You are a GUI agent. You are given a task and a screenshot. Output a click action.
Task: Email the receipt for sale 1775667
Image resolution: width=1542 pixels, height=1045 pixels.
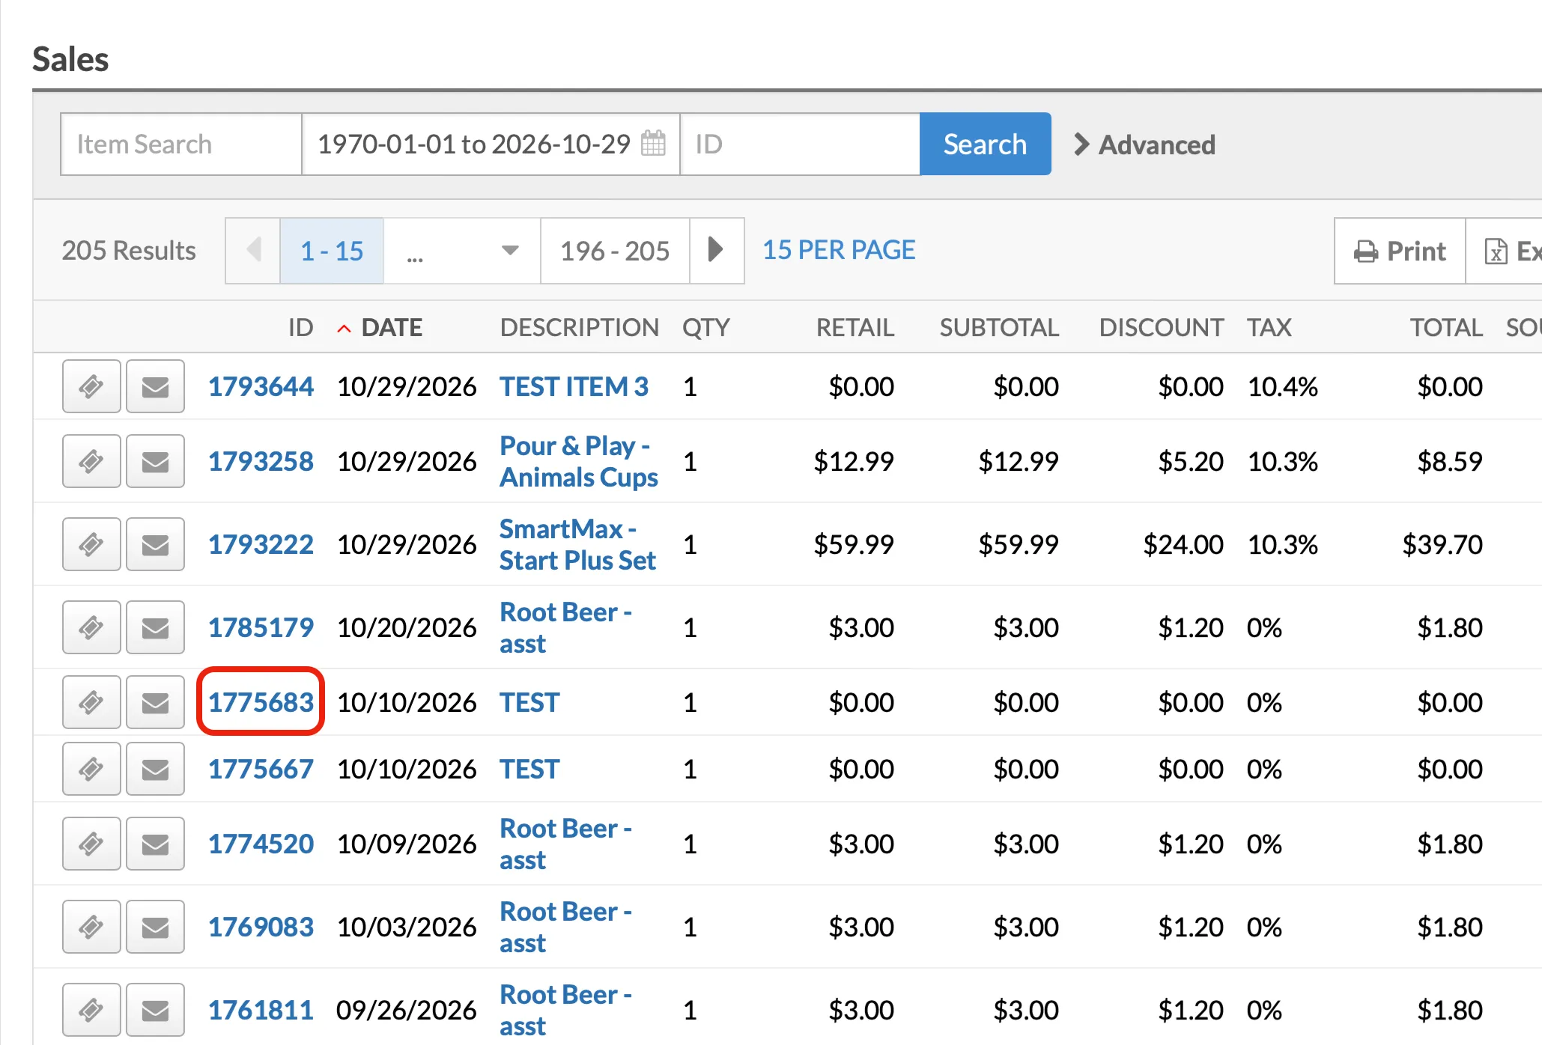[155, 769]
